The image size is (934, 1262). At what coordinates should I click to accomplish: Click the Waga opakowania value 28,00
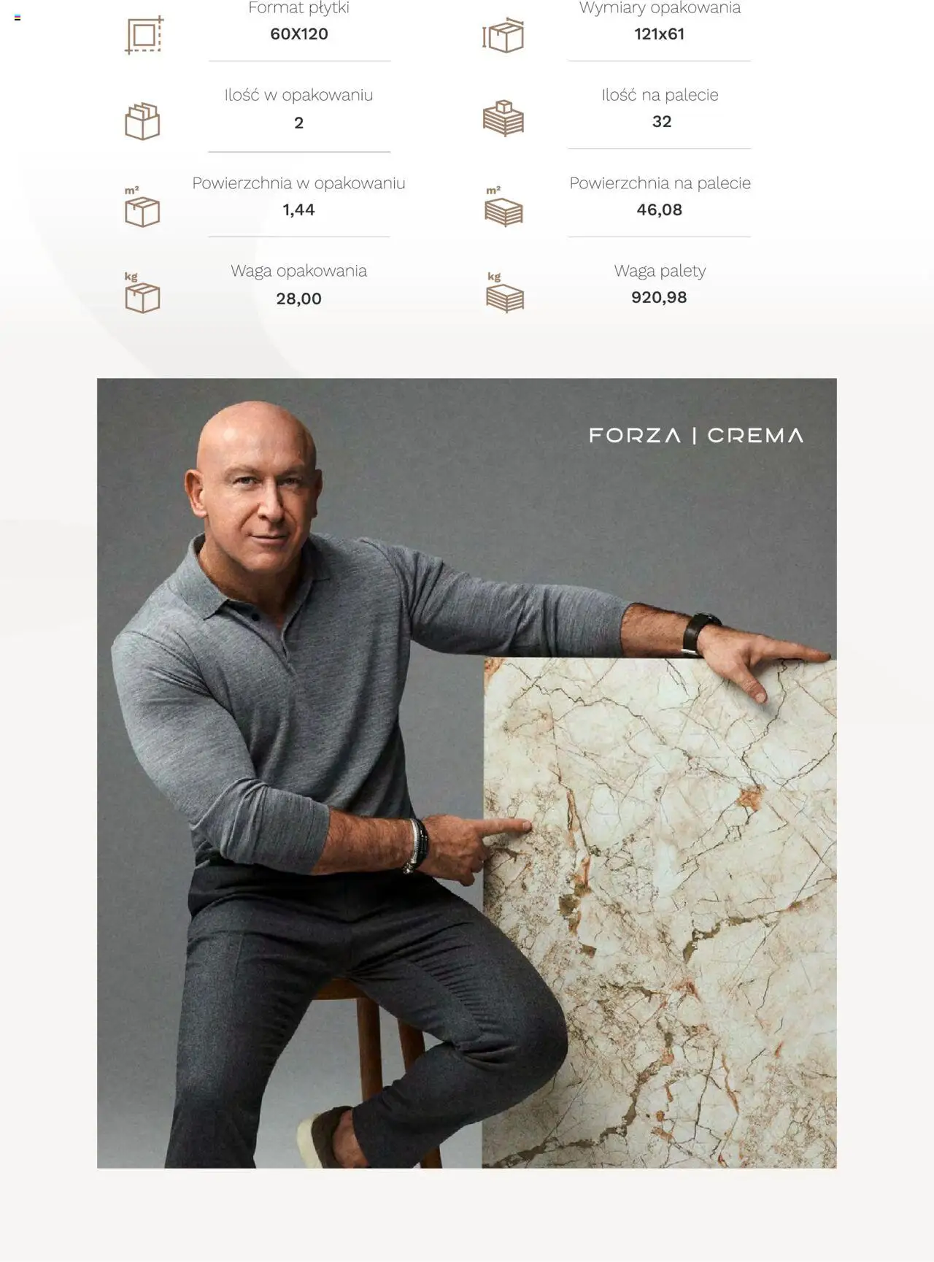tap(298, 299)
